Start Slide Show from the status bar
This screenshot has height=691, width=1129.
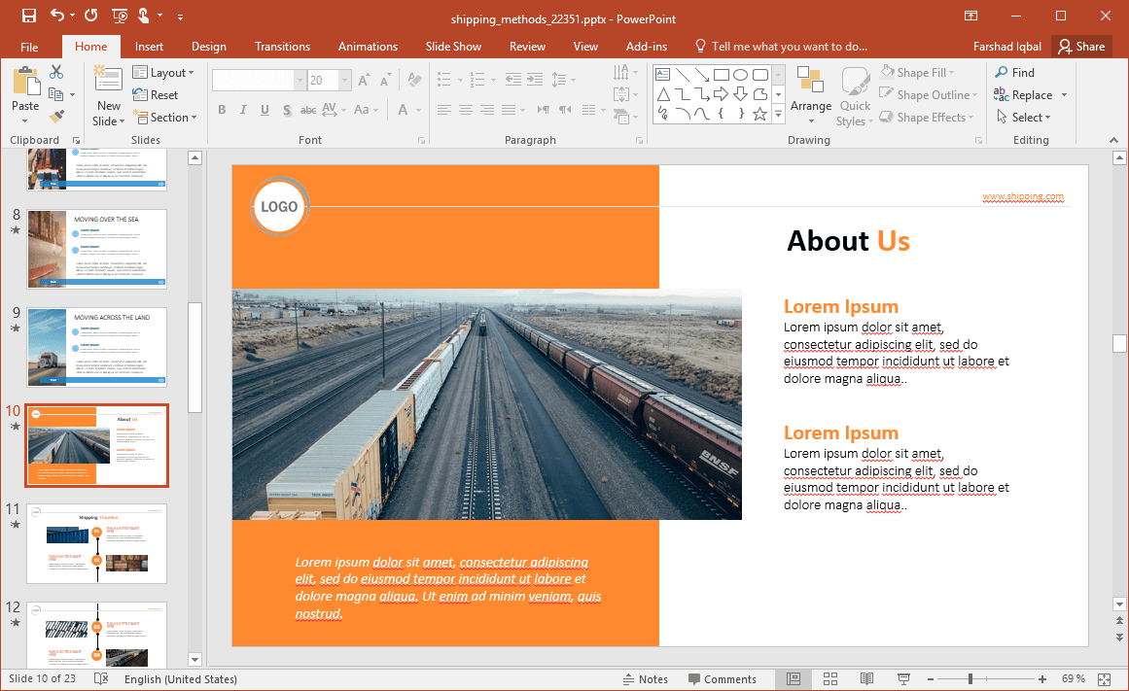(x=903, y=679)
